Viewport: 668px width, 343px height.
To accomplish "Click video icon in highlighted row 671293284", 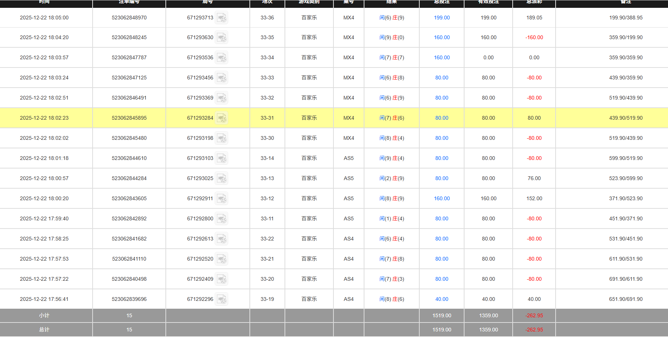I will pyautogui.click(x=222, y=118).
